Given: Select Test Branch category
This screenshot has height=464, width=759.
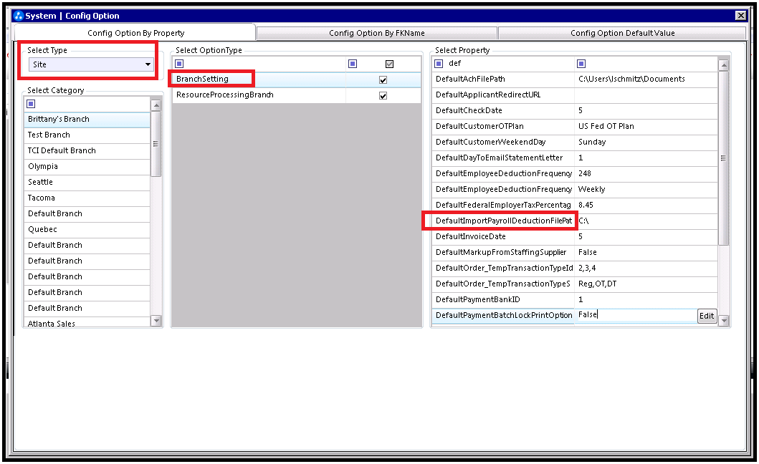Looking at the screenshot, I should pos(87,135).
